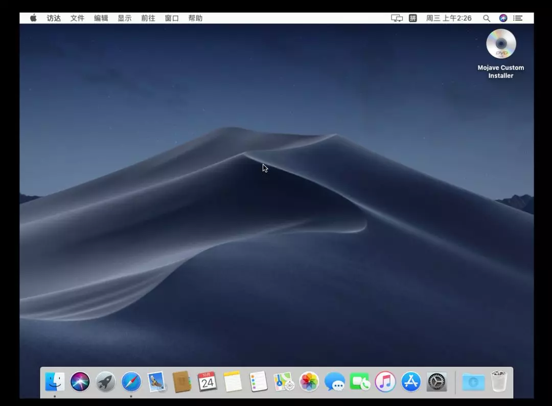The height and width of the screenshot is (406, 552).
Task: Open the Trash in the Dock
Action: (499, 381)
